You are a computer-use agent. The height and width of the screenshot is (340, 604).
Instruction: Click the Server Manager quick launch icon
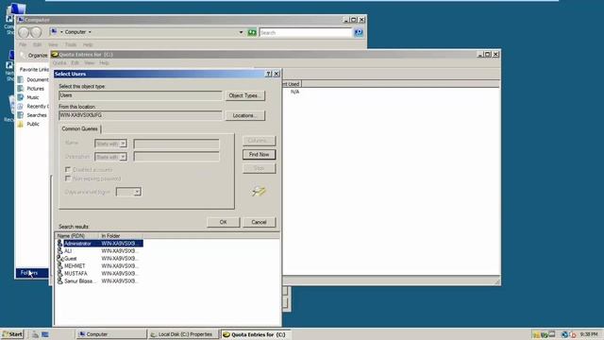36,334
